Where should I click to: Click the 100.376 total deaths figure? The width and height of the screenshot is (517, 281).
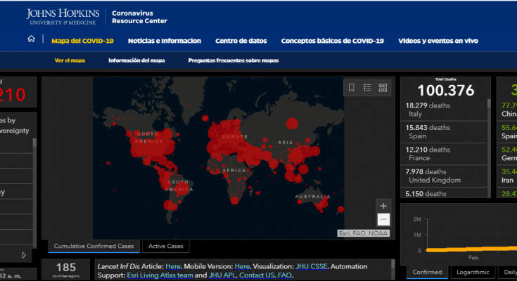coord(446,91)
